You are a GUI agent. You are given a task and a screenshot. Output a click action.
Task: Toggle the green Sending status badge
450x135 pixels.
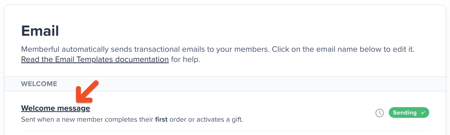[x=409, y=113]
